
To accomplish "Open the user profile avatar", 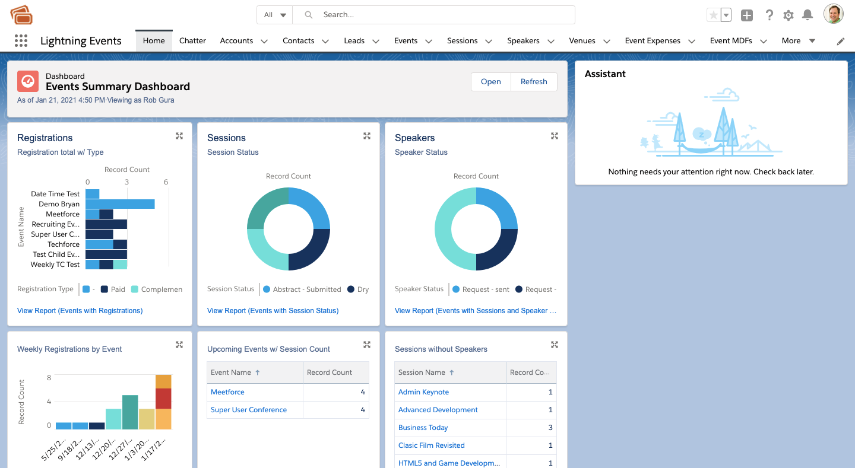I will pos(833,13).
